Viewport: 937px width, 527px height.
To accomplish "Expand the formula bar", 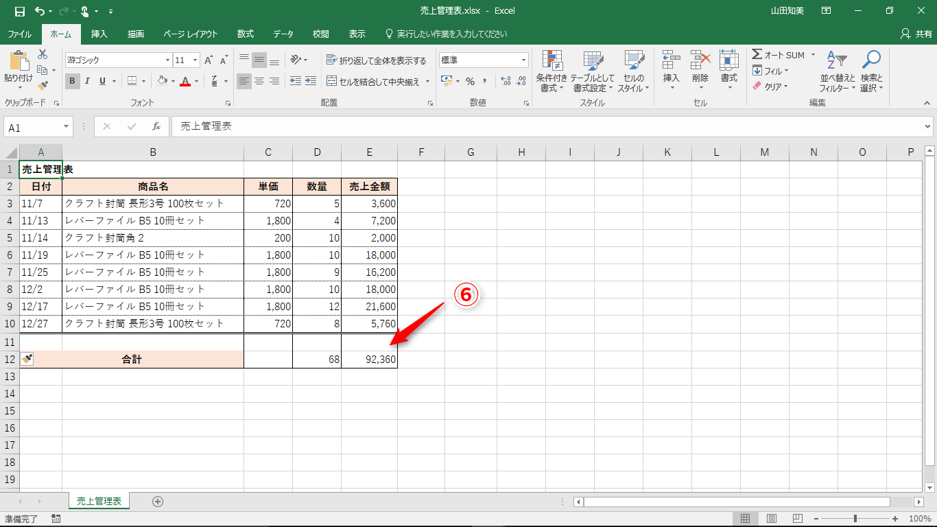I will (x=928, y=127).
